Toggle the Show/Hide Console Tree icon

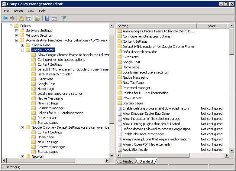(x=28, y=18)
